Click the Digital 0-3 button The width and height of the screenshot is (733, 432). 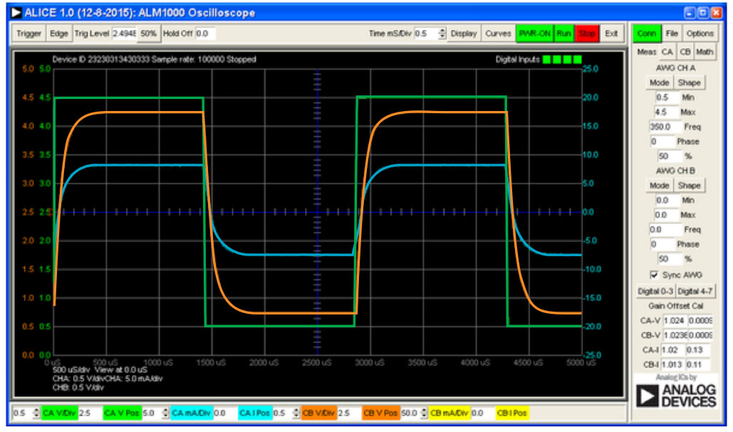pyautogui.click(x=657, y=290)
